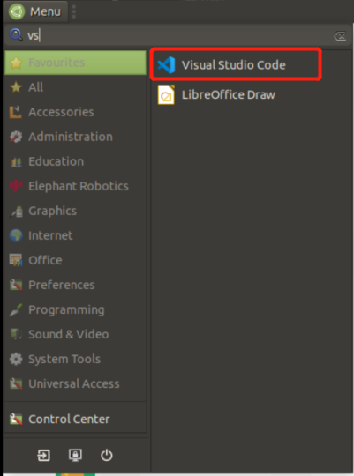Open the Accessories category
354x476 pixels.
coord(75,112)
